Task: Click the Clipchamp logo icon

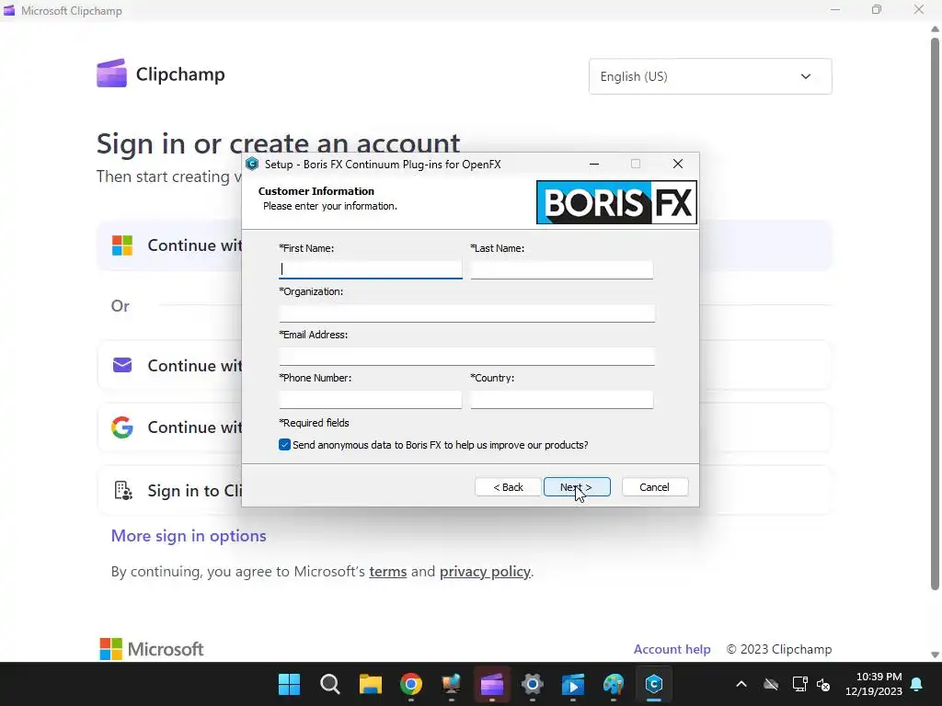Action: point(111,74)
